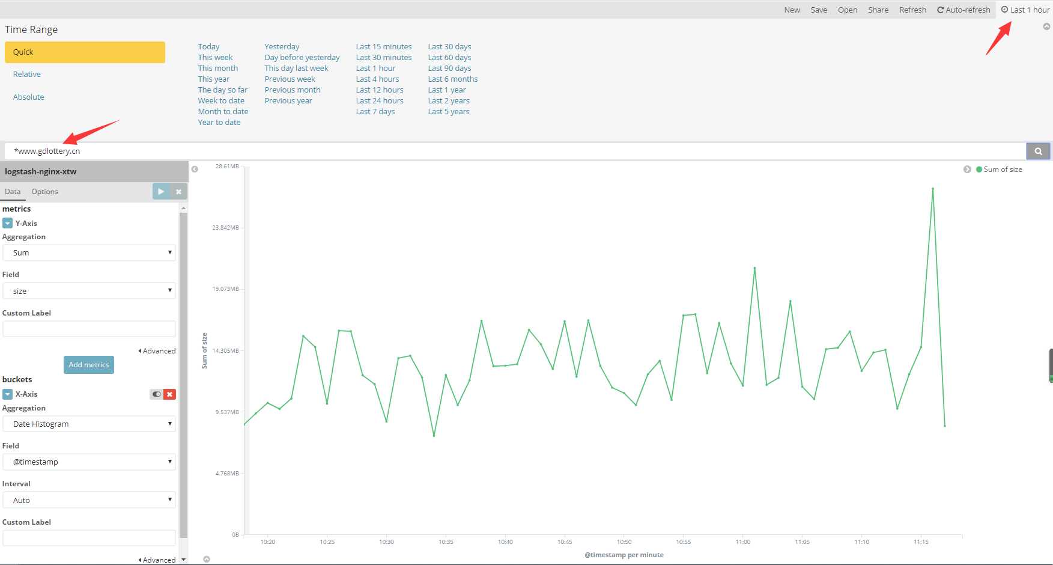
Task: Choose Last 30 days quick range
Action: coord(449,47)
